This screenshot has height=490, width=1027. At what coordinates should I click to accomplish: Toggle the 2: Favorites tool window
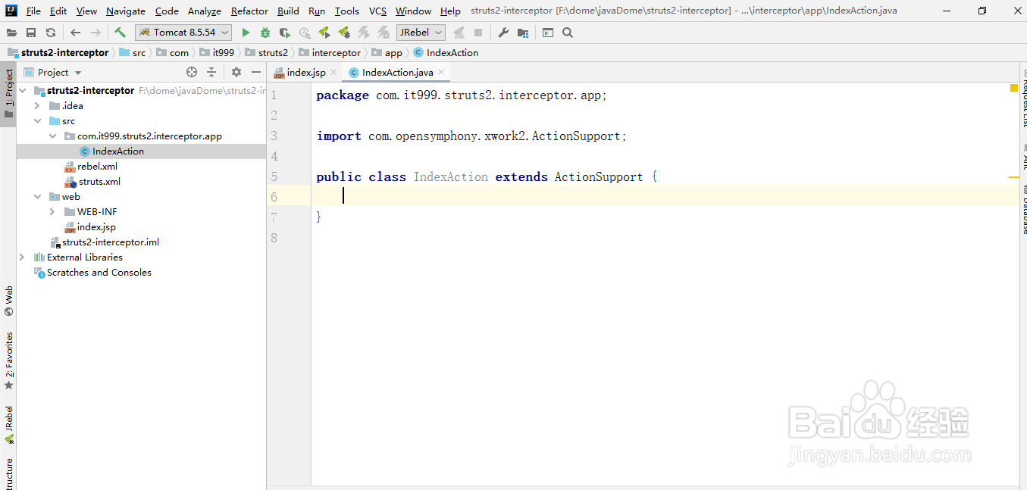pyautogui.click(x=8, y=360)
